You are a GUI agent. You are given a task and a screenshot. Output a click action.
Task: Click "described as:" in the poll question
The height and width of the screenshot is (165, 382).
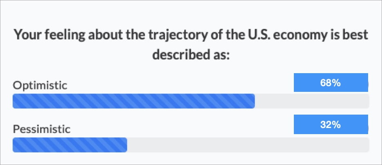point(191,54)
